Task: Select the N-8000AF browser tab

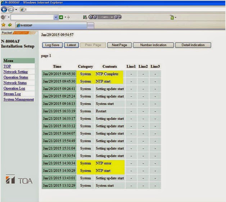Action: 51,26
